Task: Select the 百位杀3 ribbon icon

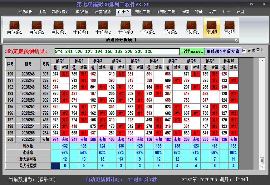Action: coord(59,27)
